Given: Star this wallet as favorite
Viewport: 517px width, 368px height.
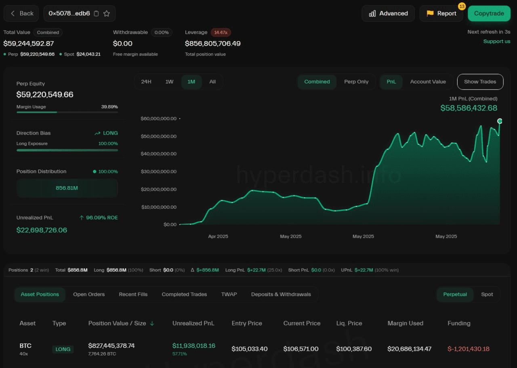Looking at the screenshot, I should click(107, 13).
